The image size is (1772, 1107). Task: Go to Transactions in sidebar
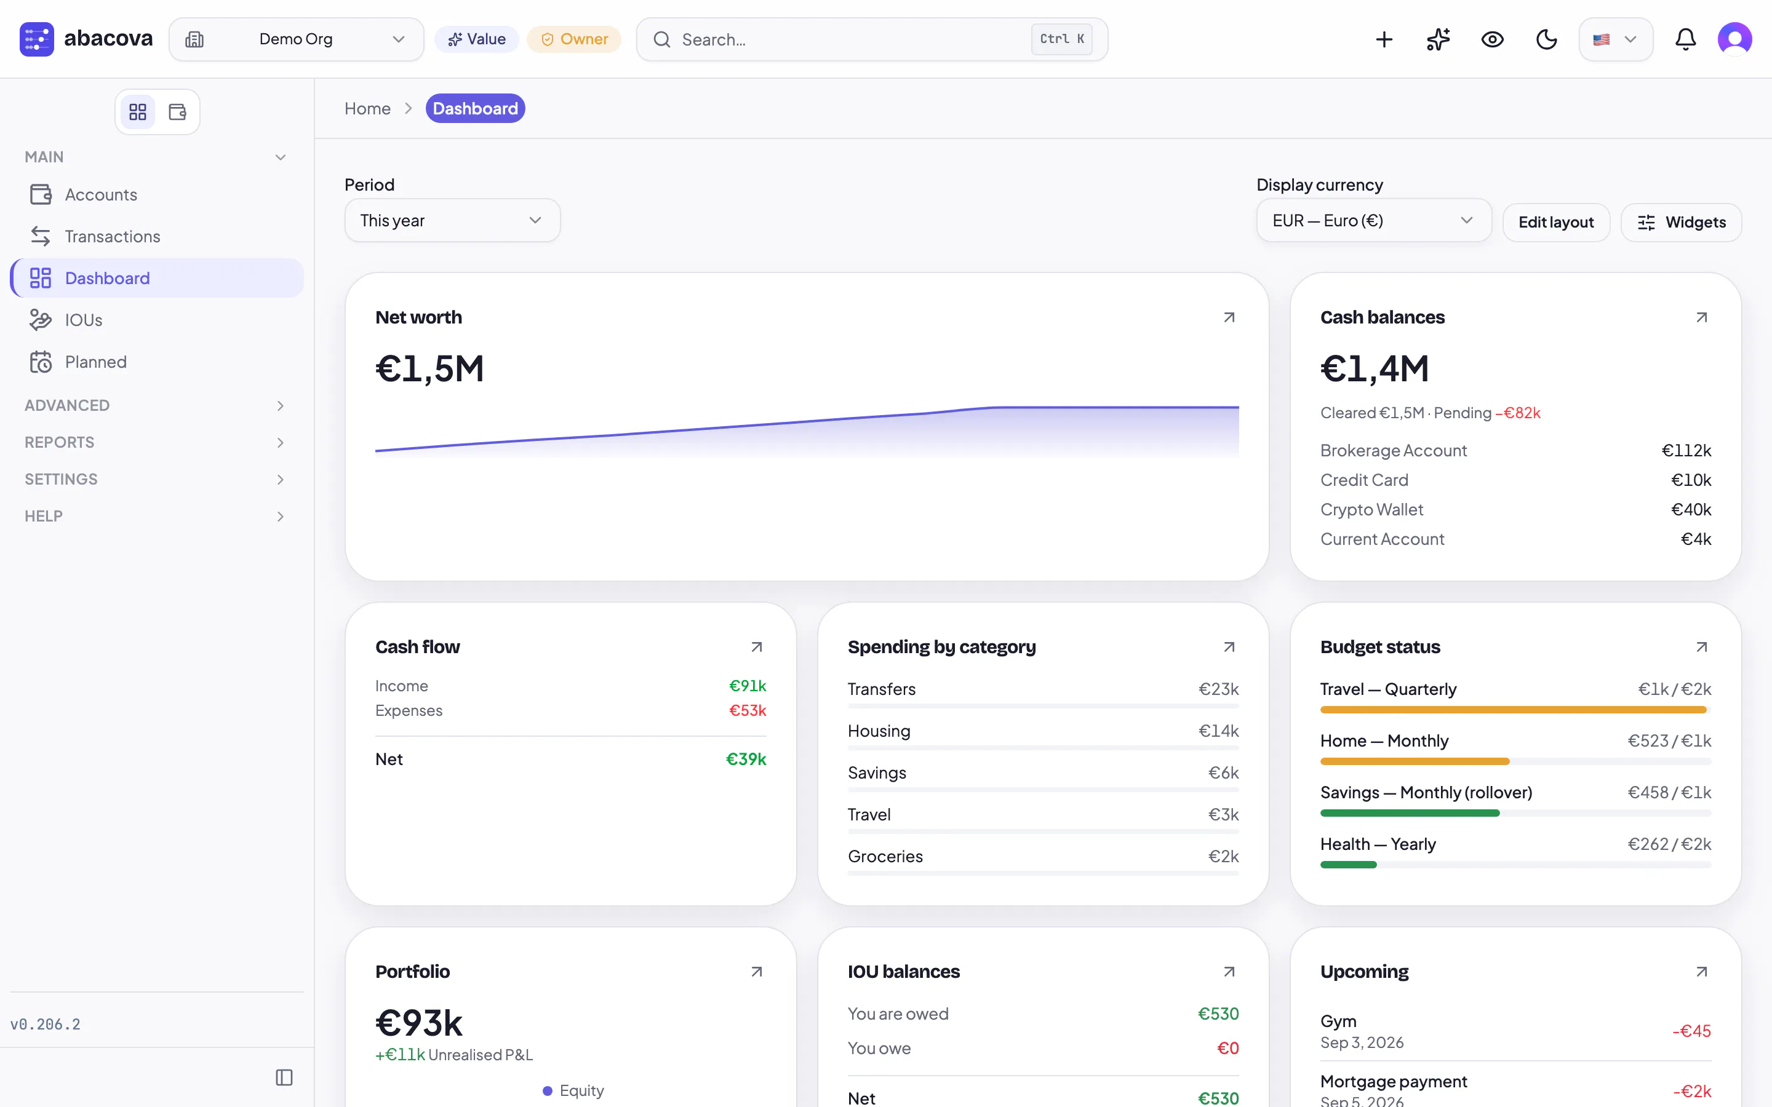(x=157, y=237)
